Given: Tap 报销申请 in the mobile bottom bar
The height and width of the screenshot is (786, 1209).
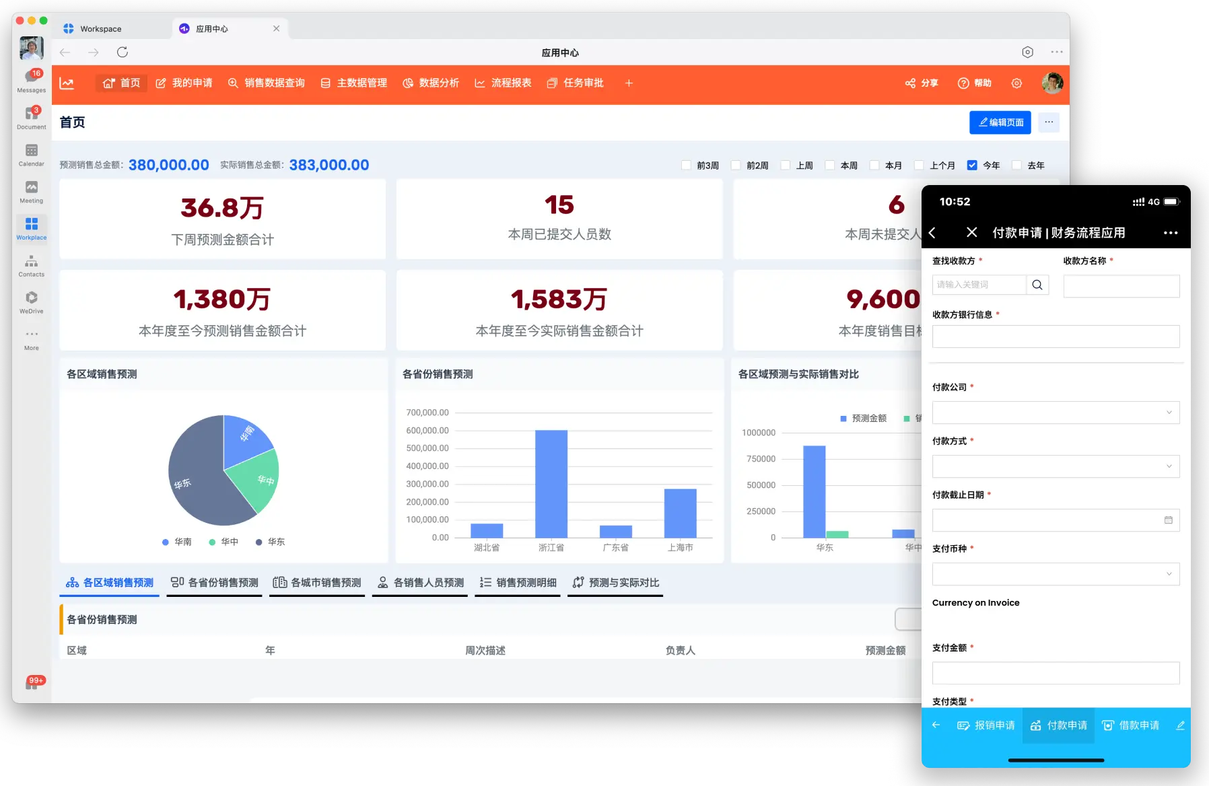Looking at the screenshot, I should pos(986,725).
